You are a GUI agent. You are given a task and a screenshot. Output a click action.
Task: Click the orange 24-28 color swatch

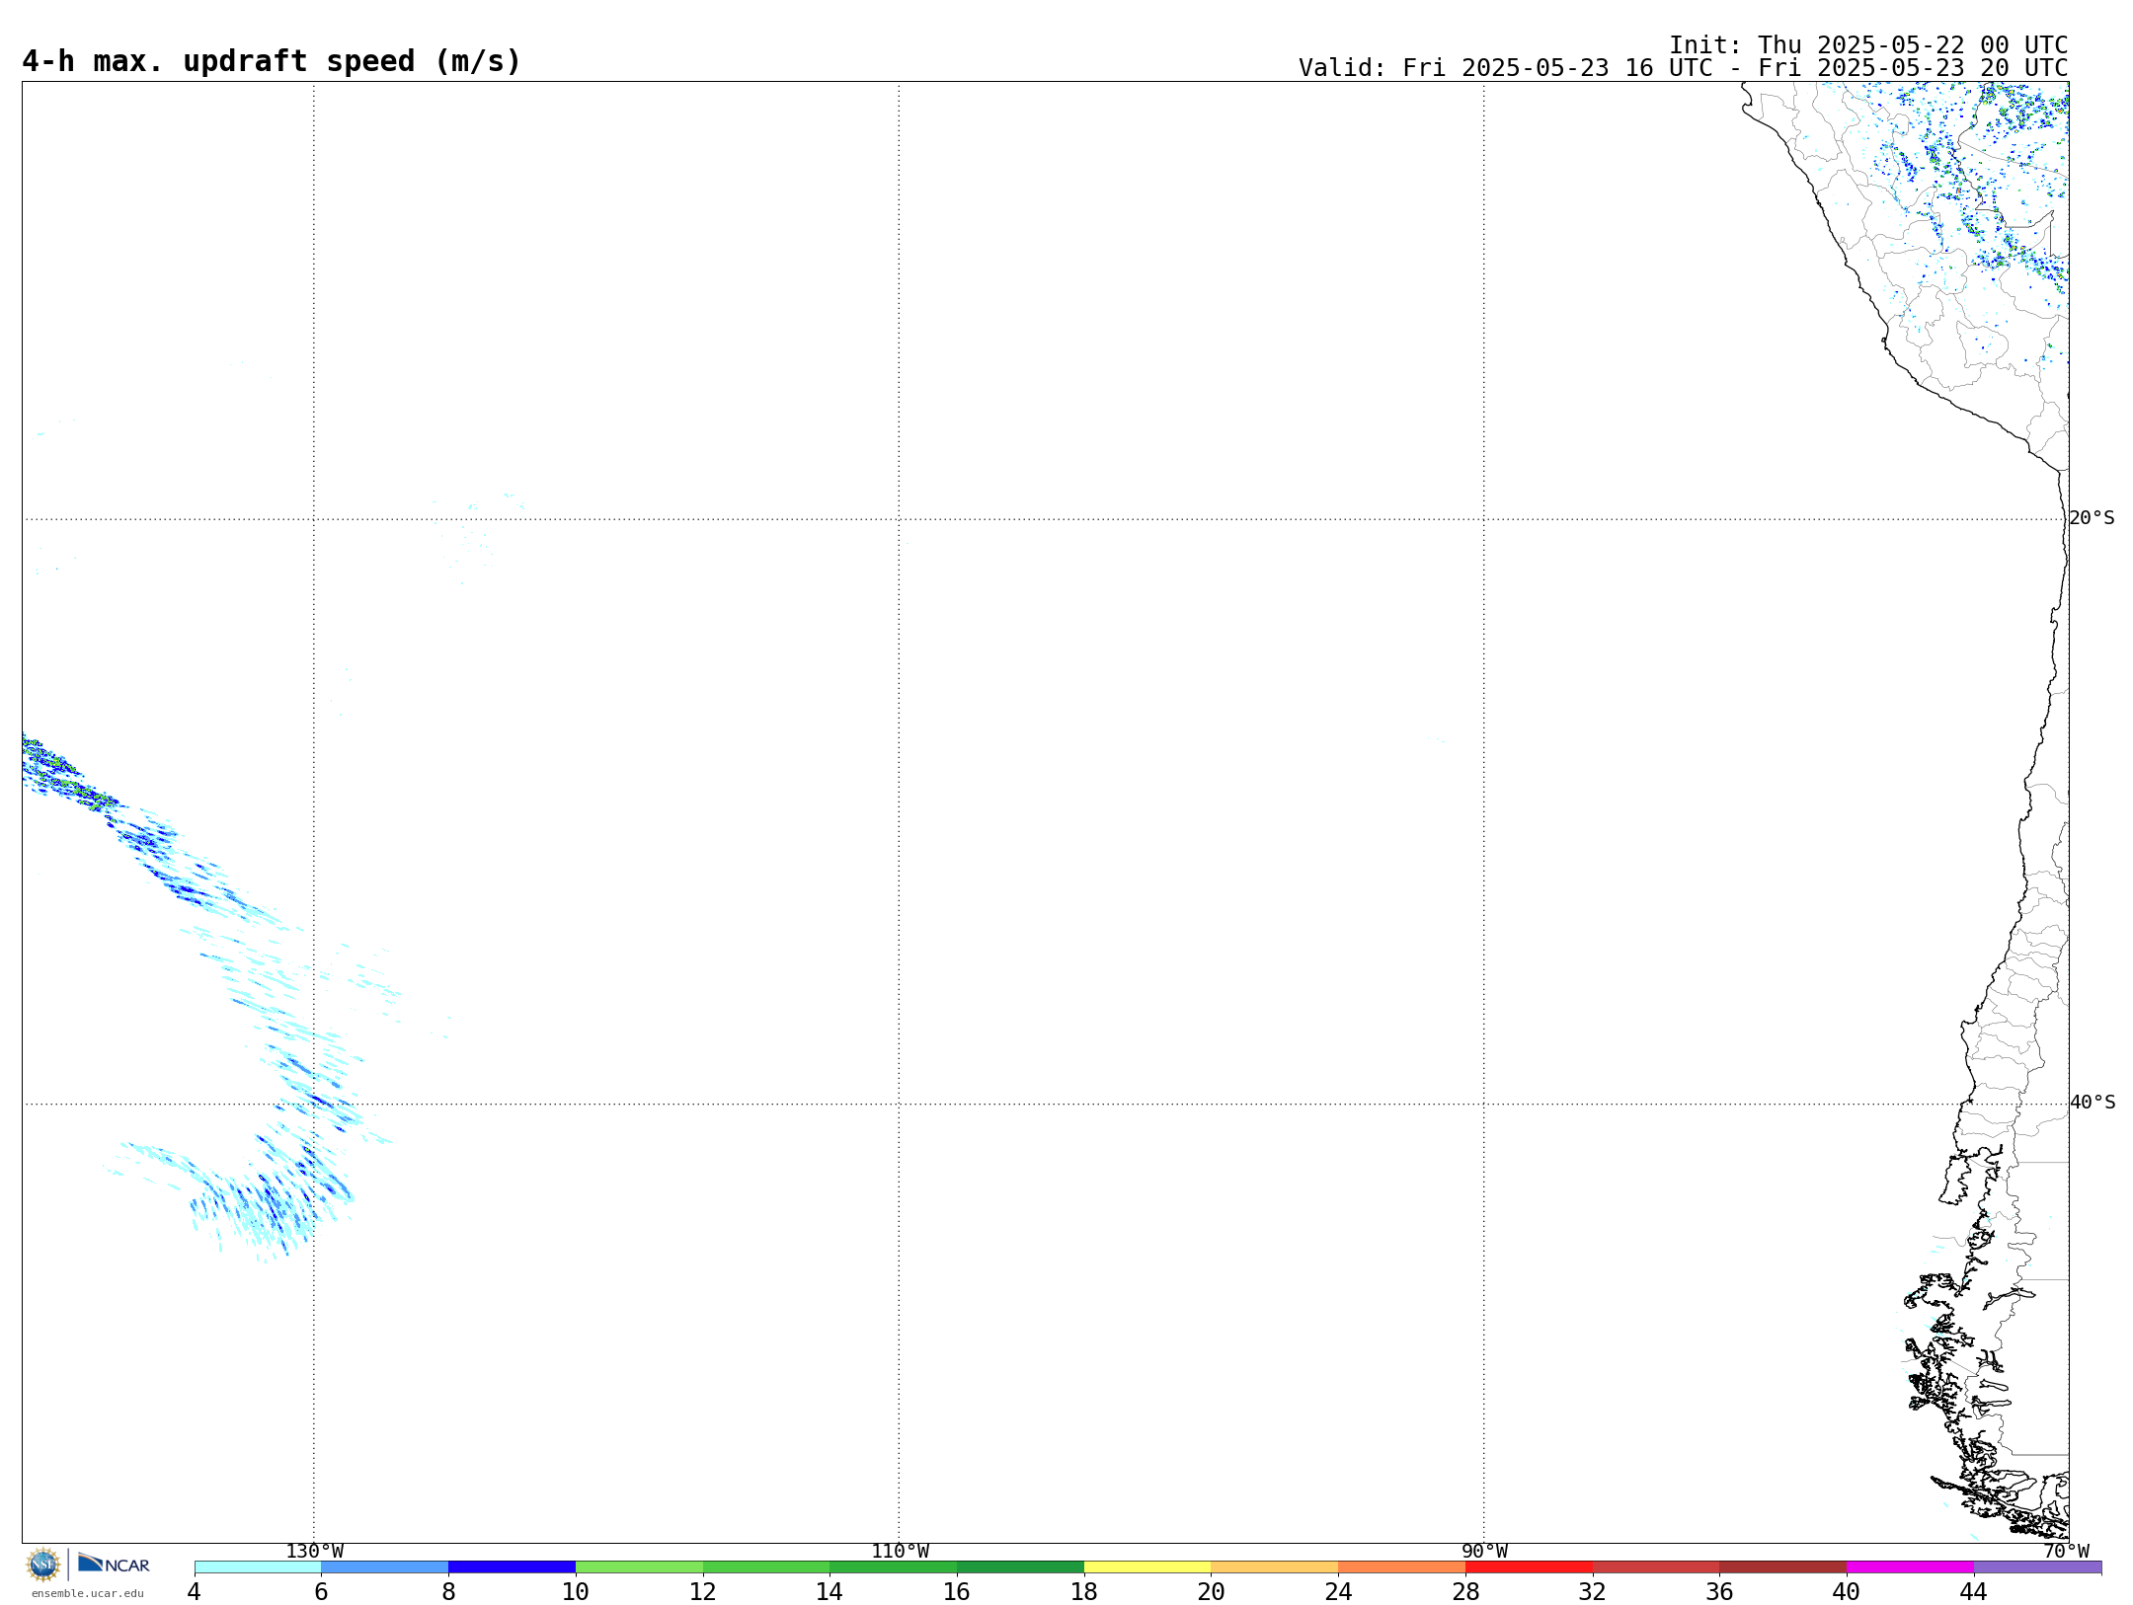[x=1402, y=1567]
